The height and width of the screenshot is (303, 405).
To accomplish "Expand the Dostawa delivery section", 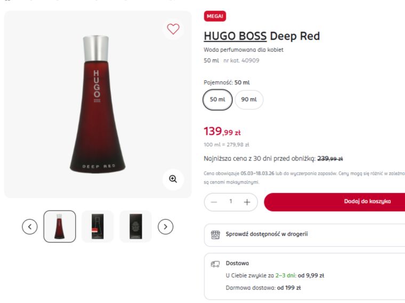I will [x=237, y=263].
